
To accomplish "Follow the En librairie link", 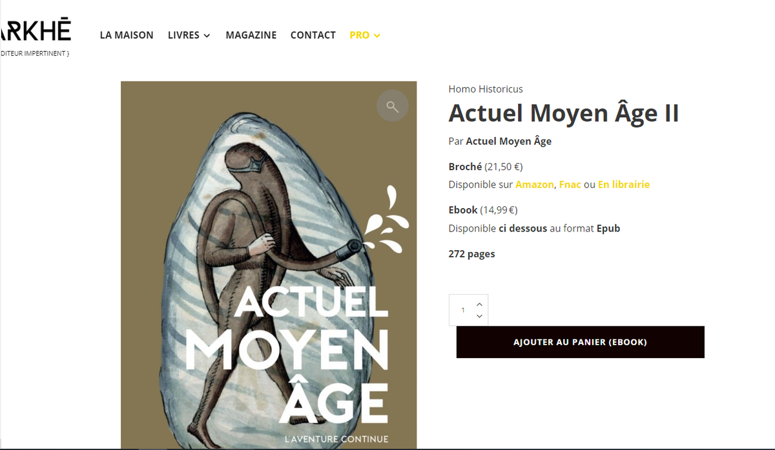I will pyautogui.click(x=624, y=185).
